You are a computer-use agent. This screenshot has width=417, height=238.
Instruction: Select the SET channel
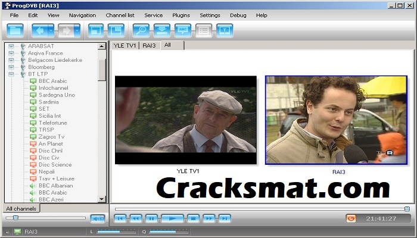point(44,109)
